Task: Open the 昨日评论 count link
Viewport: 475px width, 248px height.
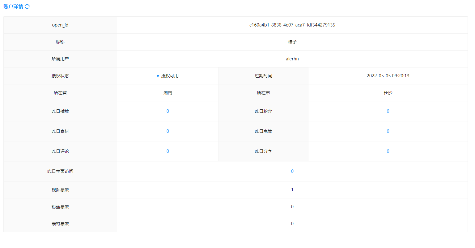Action: [x=168, y=151]
